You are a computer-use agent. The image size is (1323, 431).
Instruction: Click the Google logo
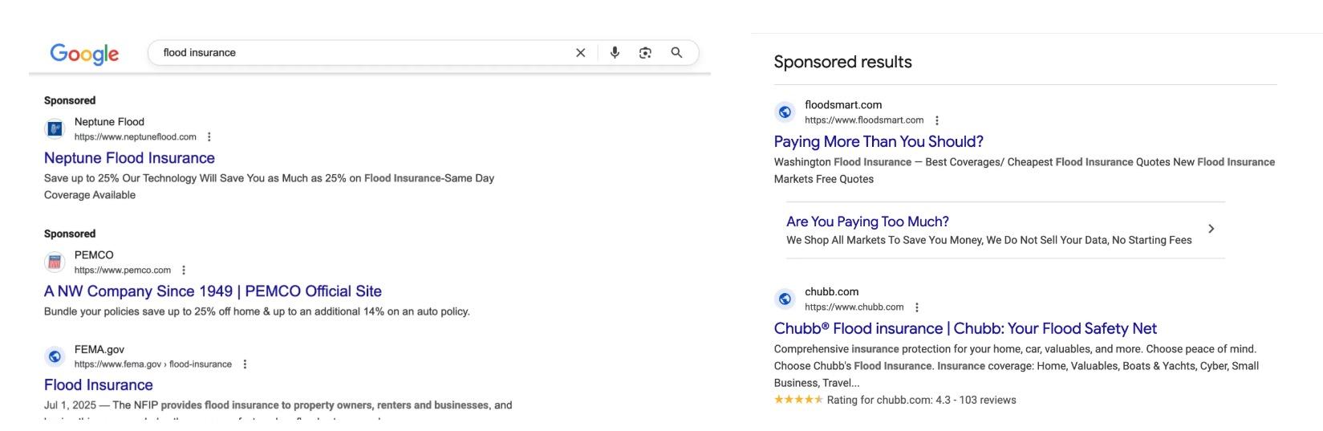pos(84,54)
